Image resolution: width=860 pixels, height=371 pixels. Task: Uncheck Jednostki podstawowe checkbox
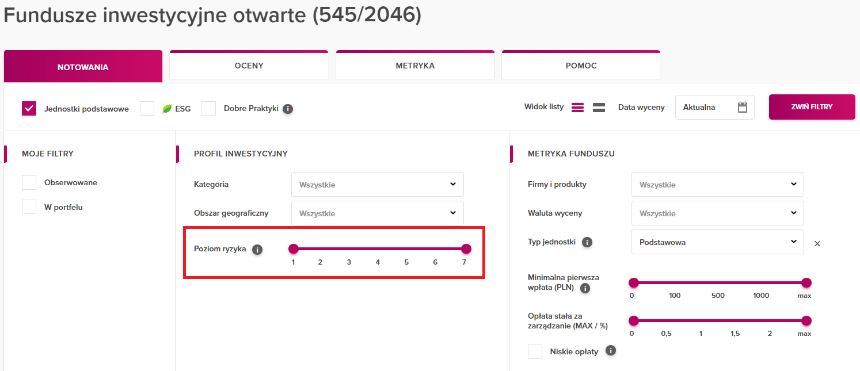coord(29,109)
